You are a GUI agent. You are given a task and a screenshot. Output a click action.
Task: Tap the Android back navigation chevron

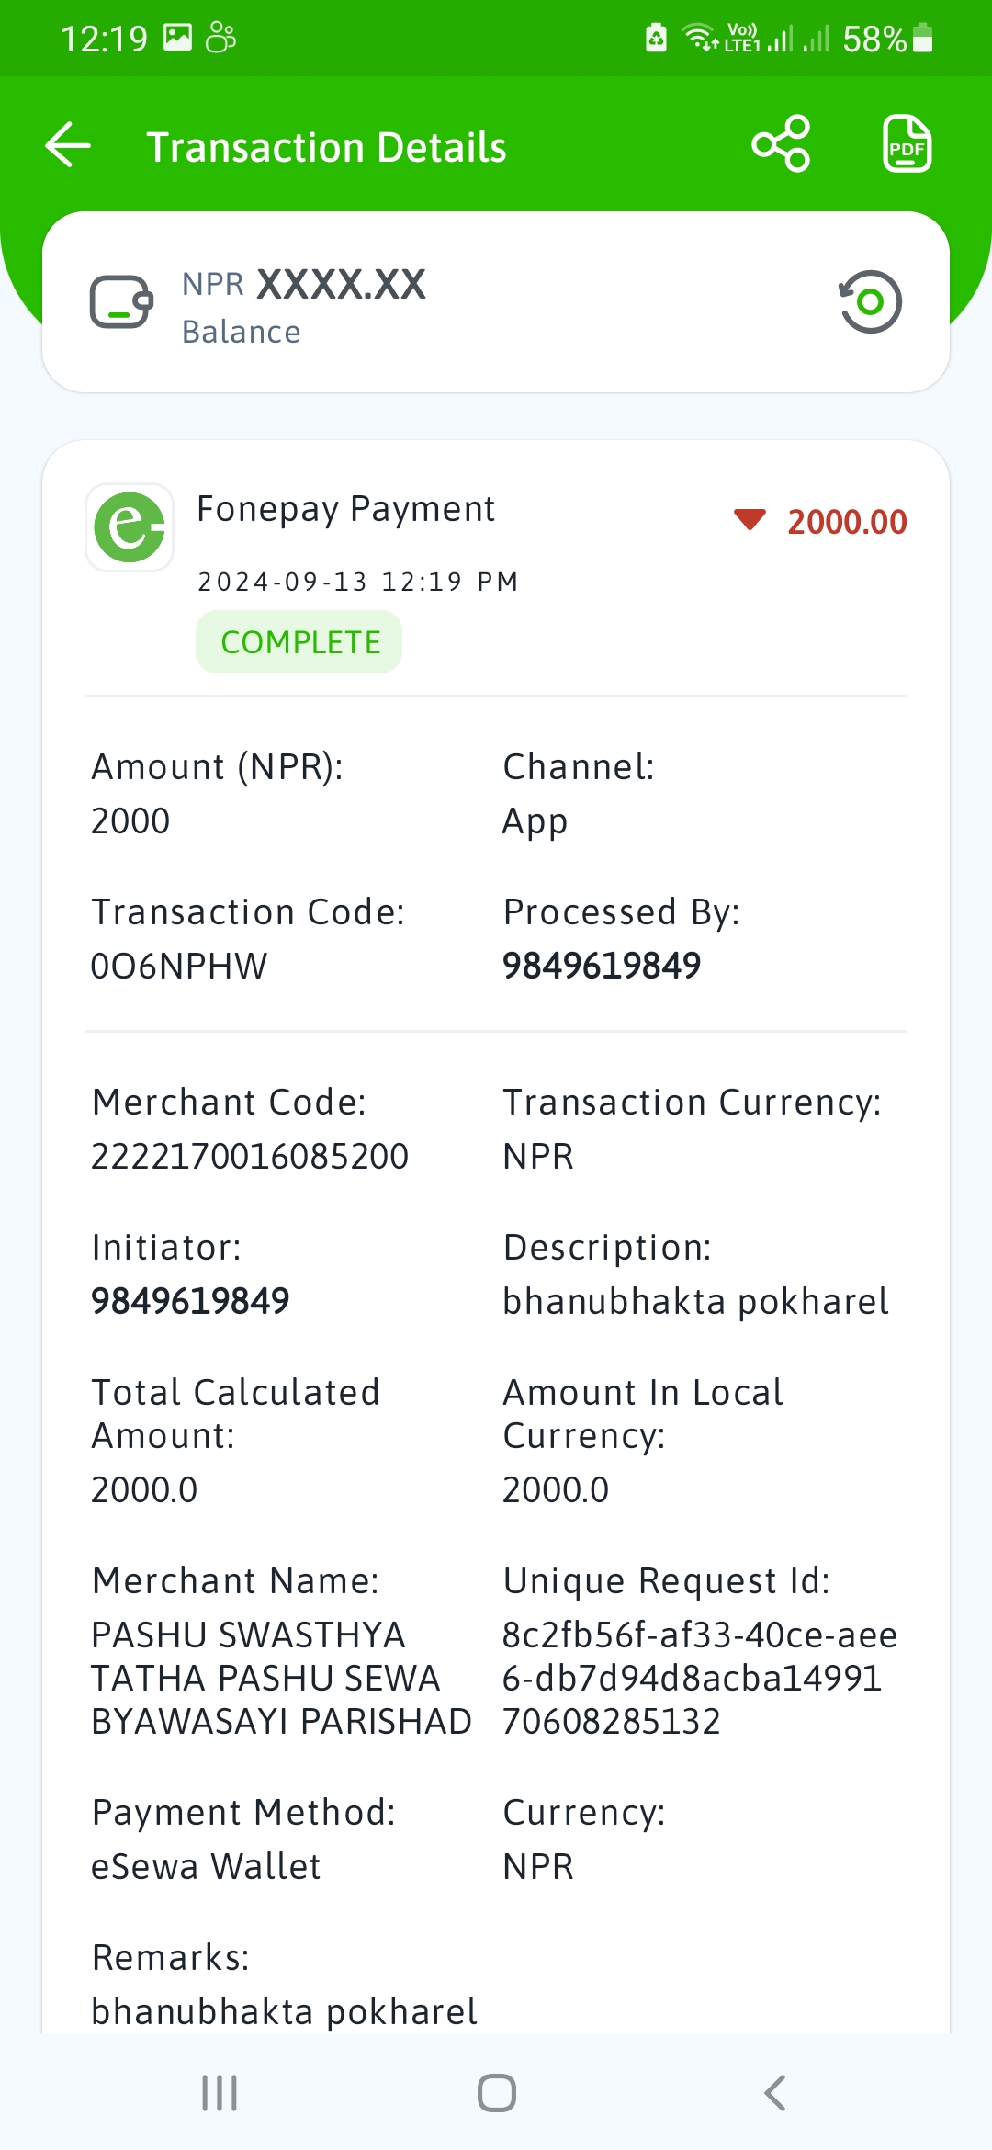[x=774, y=2093]
